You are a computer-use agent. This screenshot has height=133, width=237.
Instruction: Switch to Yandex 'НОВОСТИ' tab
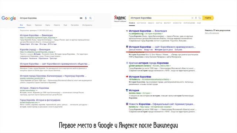(177, 23)
